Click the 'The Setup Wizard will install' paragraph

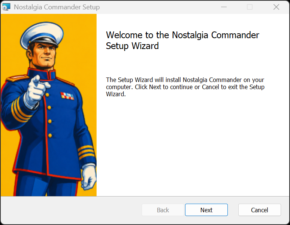tap(185, 87)
